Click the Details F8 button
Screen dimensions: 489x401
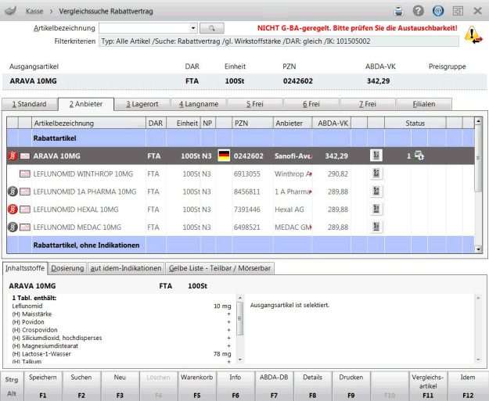click(x=312, y=386)
